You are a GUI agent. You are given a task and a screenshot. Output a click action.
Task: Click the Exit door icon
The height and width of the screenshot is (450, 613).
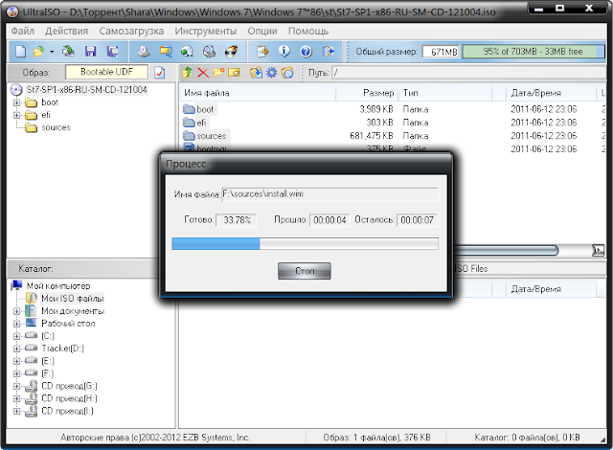[329, 51]
